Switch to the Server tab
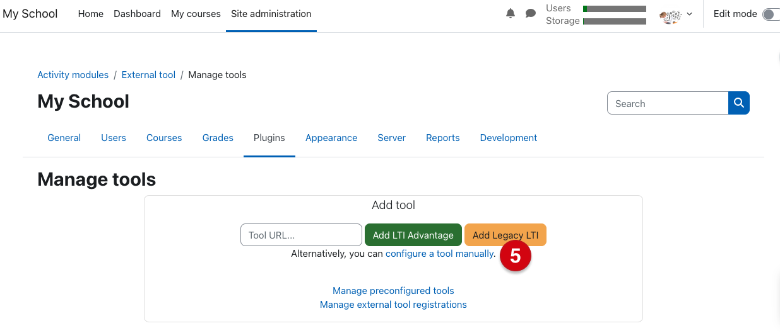 click(x=392, y=137)
